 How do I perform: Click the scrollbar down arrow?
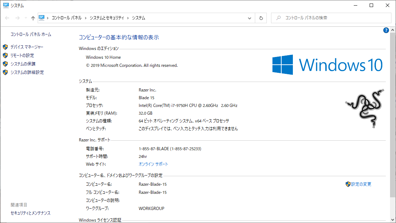[392, 220]
